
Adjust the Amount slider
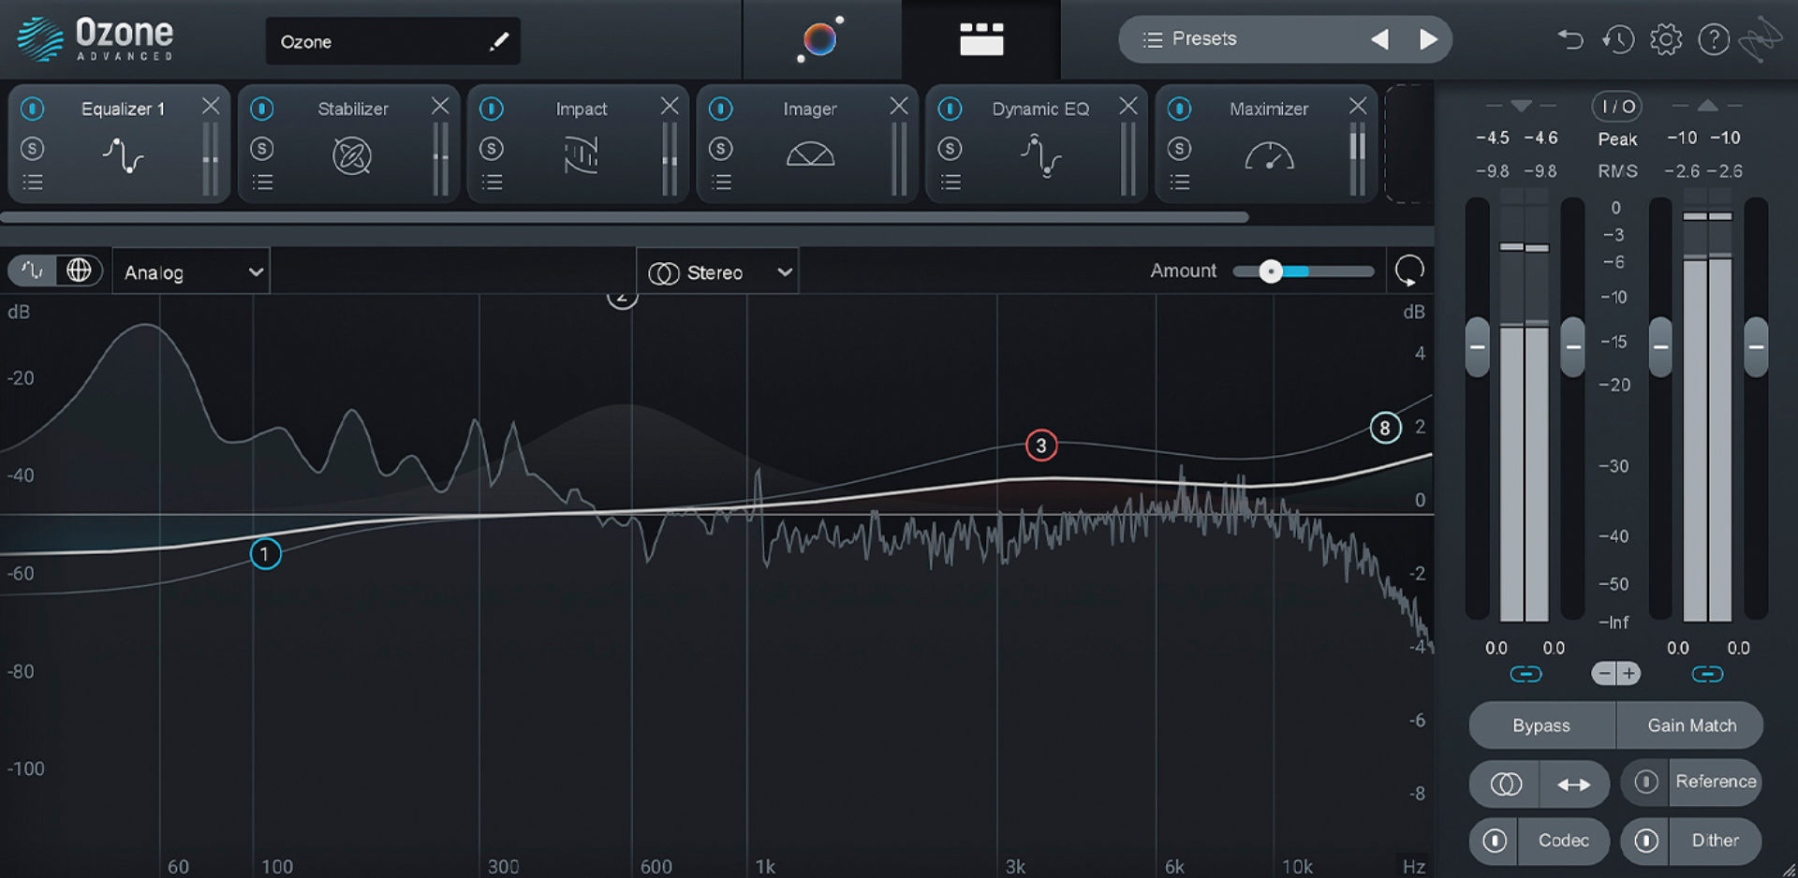click(x=1272, y=271)
